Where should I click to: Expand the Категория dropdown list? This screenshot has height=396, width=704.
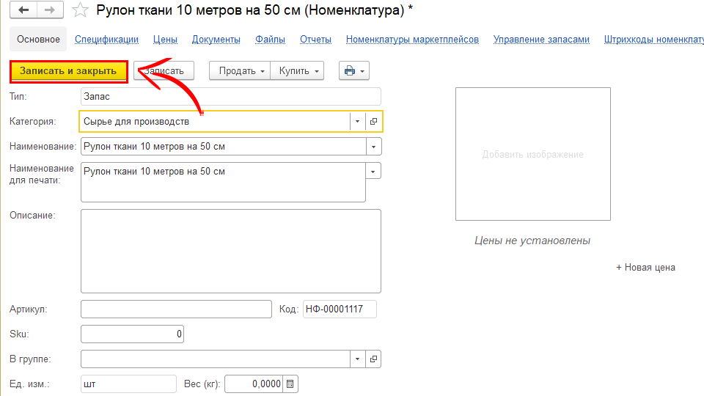click(x=357, y=121)
